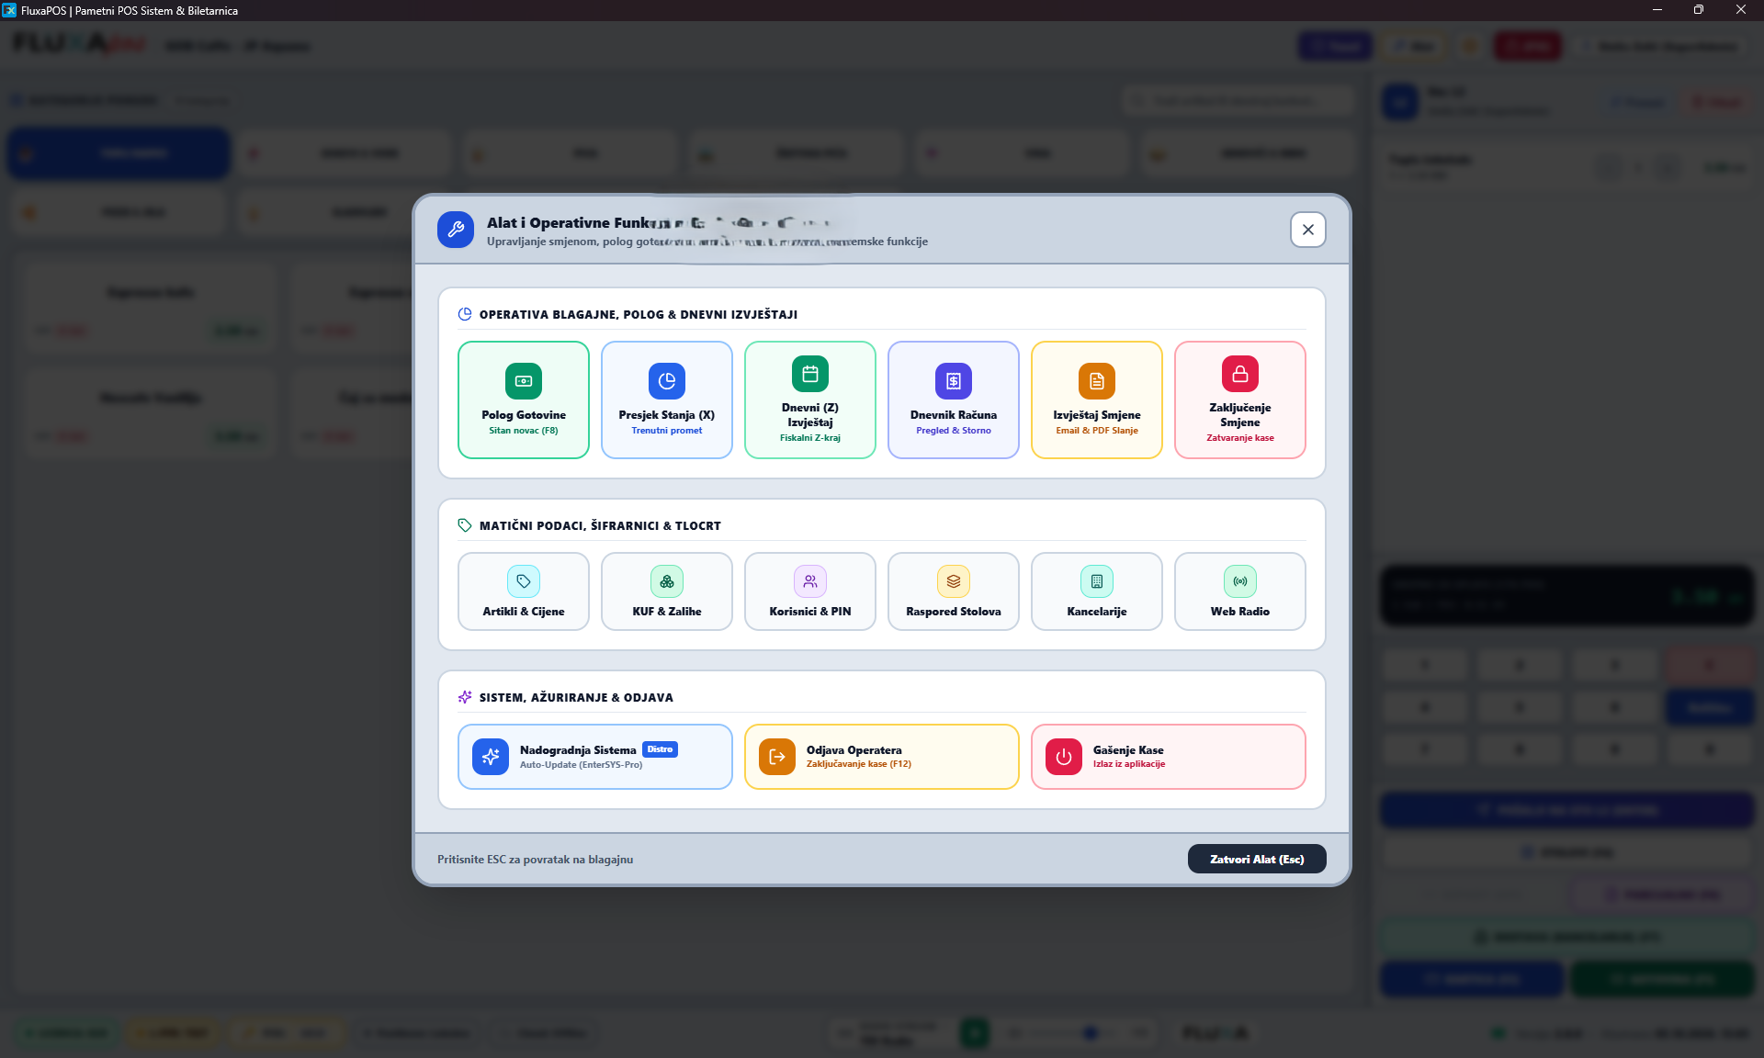Image resolution: width=1764 pixels, height=1058 pixels.
Task: Open Web Radio broadcast tile
Action: [x=1239, y=591]
